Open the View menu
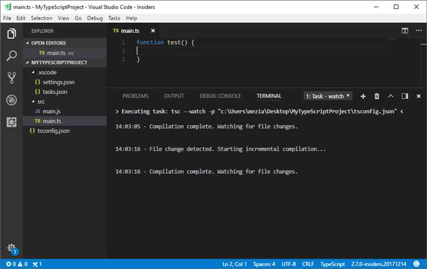Image resolution: width=427 pixels, height=269 pixels. point(63,18)
